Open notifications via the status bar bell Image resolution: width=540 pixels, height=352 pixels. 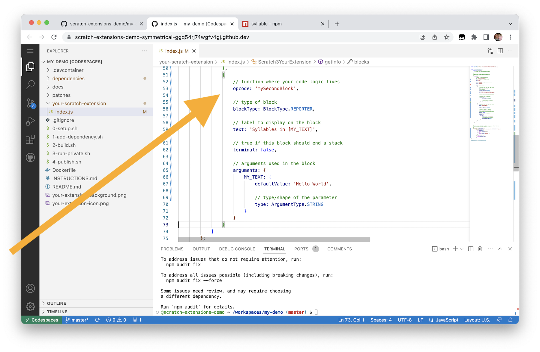[511, 320]
